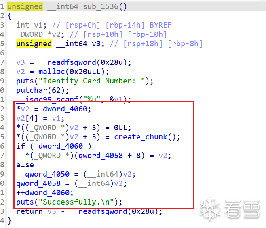The width and height of the screenshot is (266, 228).
Task: Click __readfsqword in the return statement
Action: 98,211
